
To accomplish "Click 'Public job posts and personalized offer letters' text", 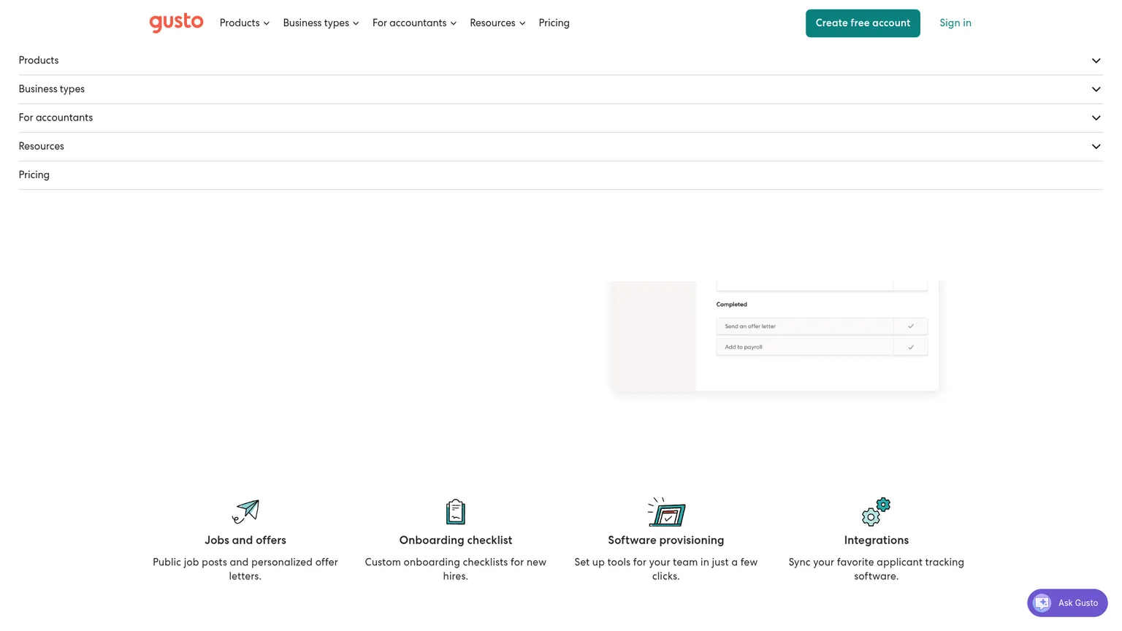I will tap(245, 569).
